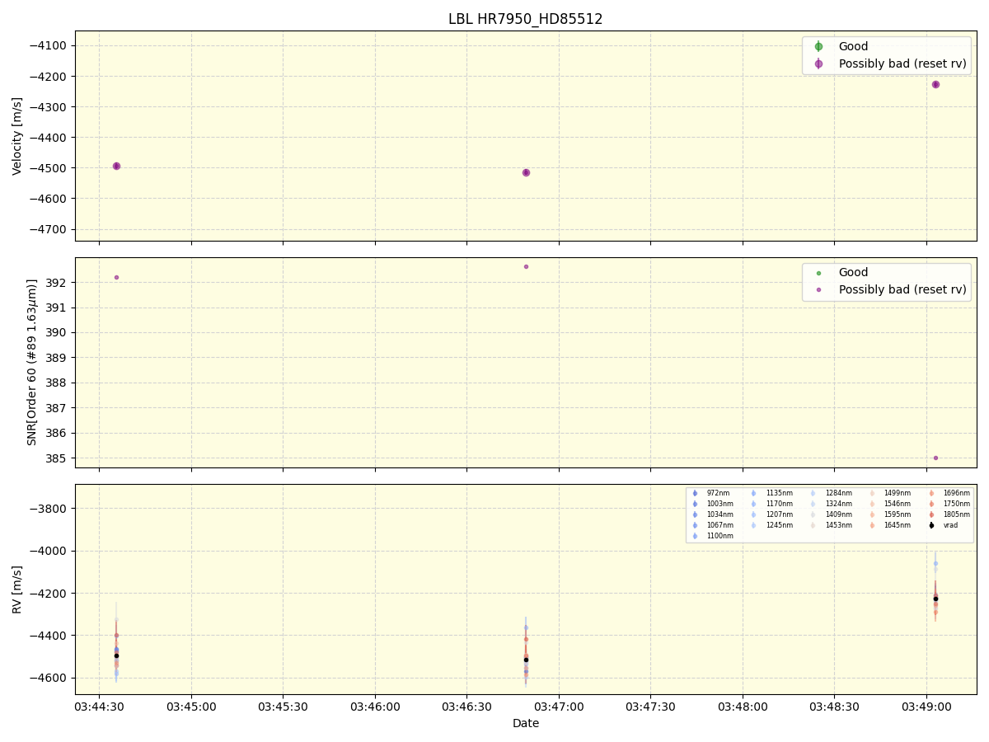The image size is (989, 742).
Task: Select the SNR point at 385
Action: [x=935, y=458]
